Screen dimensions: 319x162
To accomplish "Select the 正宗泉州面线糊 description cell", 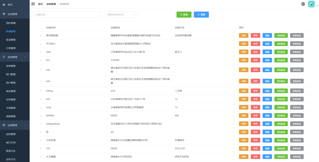I will 183,35.
